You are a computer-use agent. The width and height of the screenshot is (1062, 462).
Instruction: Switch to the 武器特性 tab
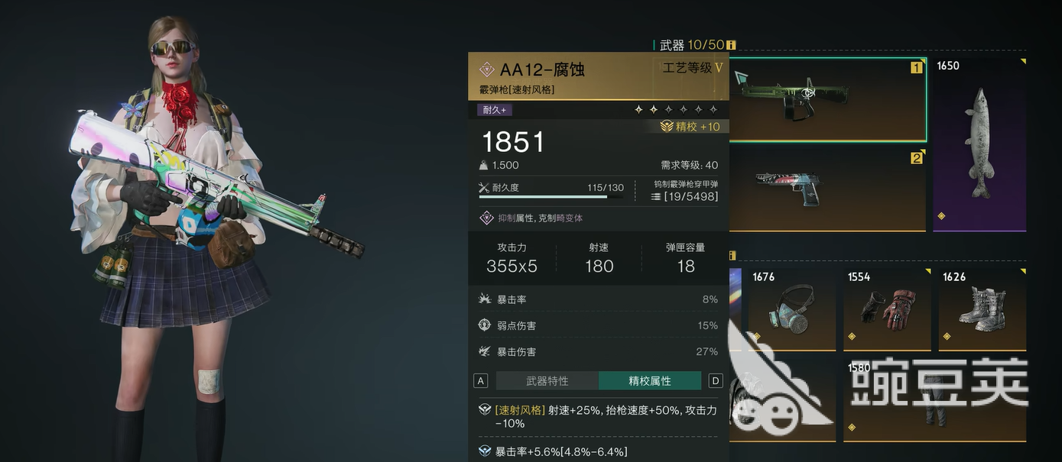coord(547,380)
